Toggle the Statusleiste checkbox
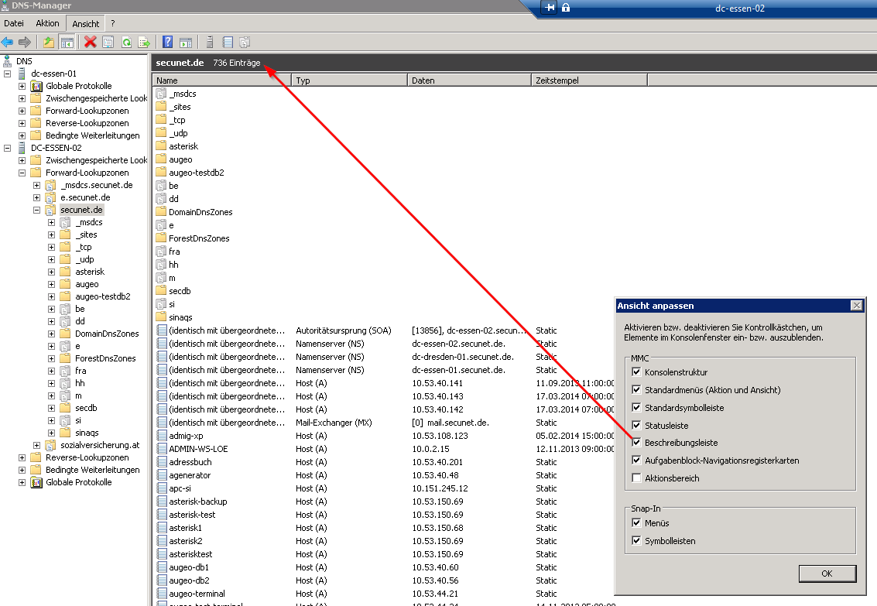Image resolution: width=877 pixels, height=606 pixels. click(636, 425)
